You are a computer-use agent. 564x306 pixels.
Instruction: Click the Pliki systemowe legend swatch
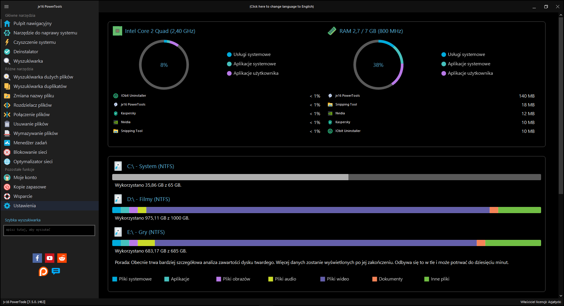[115, 279]
